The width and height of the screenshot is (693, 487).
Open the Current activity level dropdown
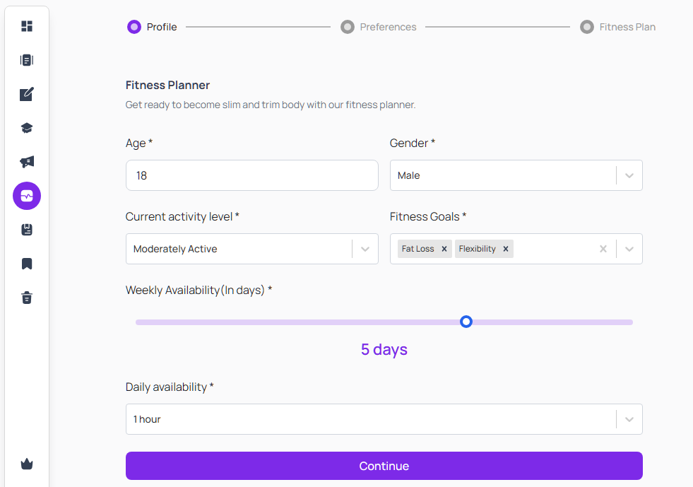point(365,249)
